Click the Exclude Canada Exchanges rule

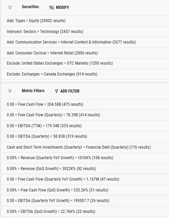point(85,74)
